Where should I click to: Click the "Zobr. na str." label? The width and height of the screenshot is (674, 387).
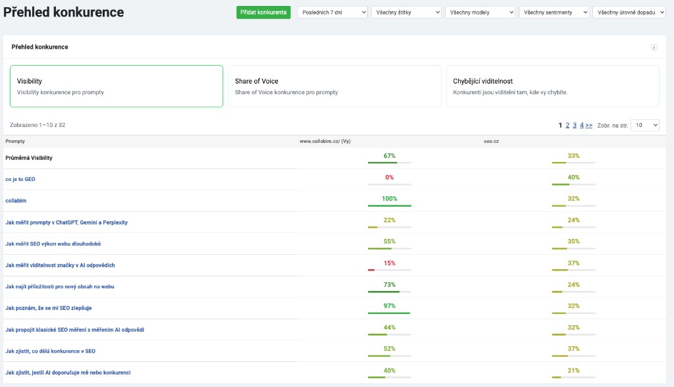pos(613,126)
